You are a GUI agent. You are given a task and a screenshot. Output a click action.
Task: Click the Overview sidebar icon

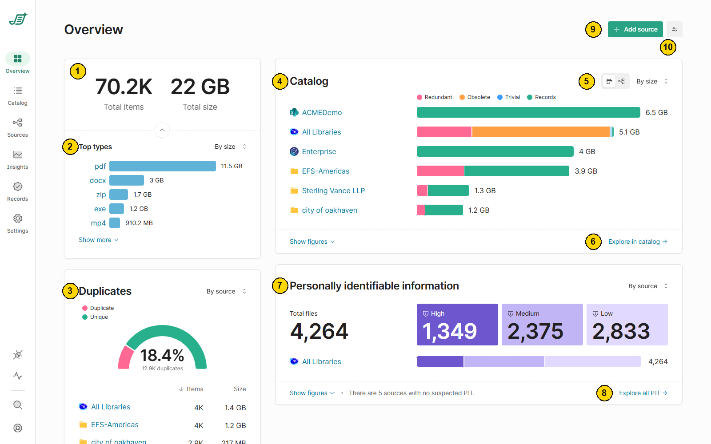click(18, 59)
